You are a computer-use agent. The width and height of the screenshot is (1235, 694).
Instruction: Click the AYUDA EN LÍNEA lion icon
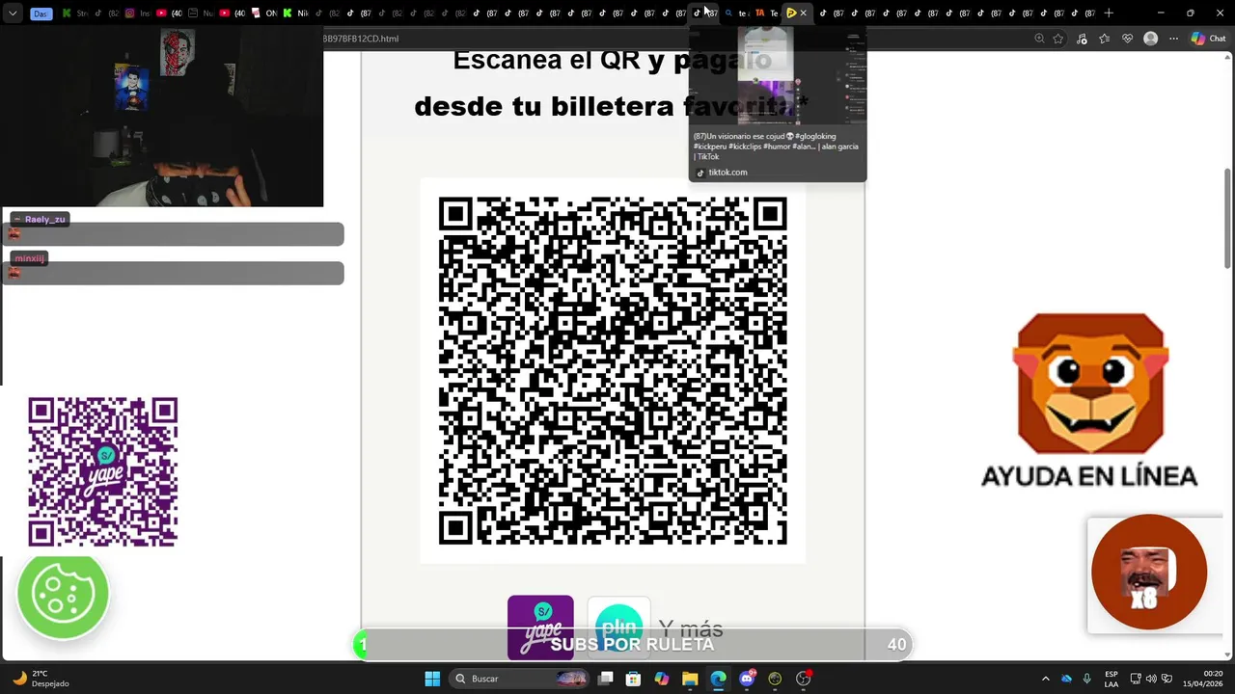click(x=1090, y=384)
